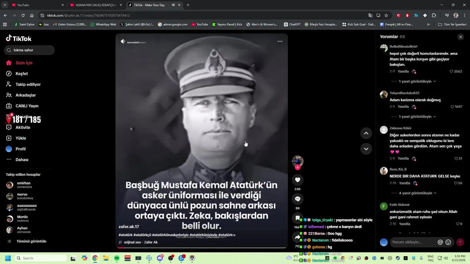Reply to Tekyedihackdedi35's comment
The height and width of the screenshot is (264, 470).
403,107
